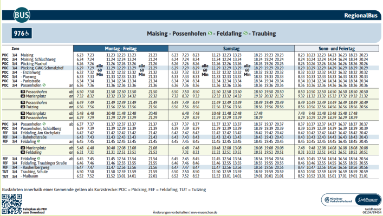Click the stop Feldafing, Am Kirchplatz
This screenshot has width=383, height=216.
point(40,133)
